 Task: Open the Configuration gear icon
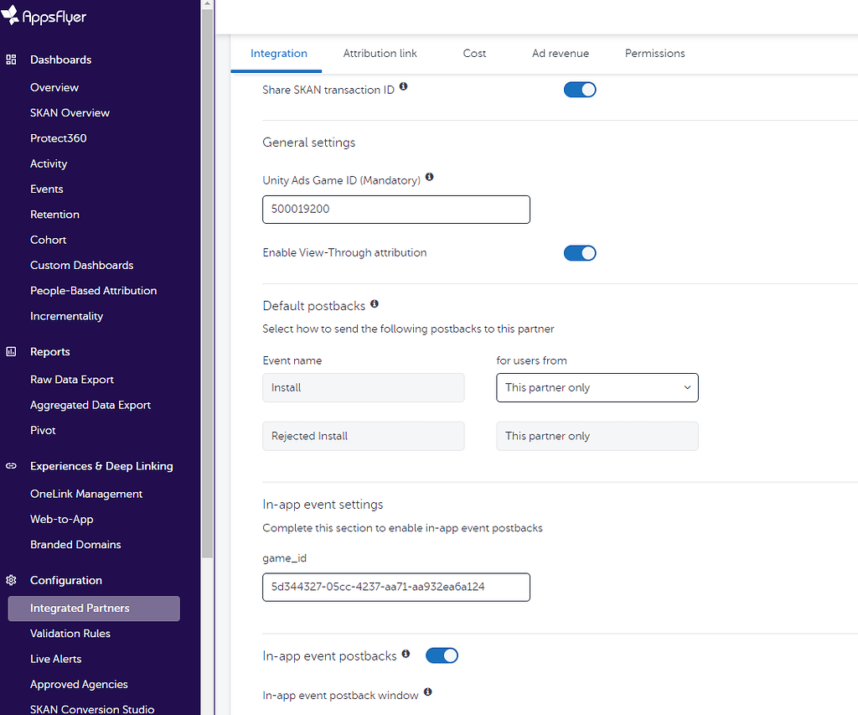coord(9,579)
